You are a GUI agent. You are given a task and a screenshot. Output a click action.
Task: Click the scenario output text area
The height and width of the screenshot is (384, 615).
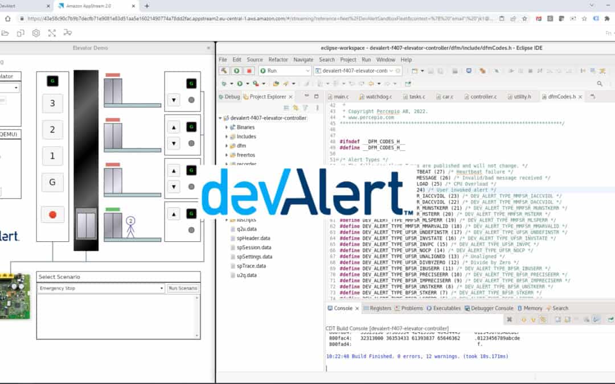coord(116,316)
